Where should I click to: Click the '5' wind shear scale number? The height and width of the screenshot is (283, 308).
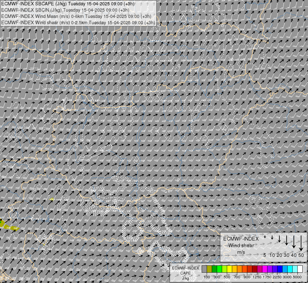click(x=265, y=255)
